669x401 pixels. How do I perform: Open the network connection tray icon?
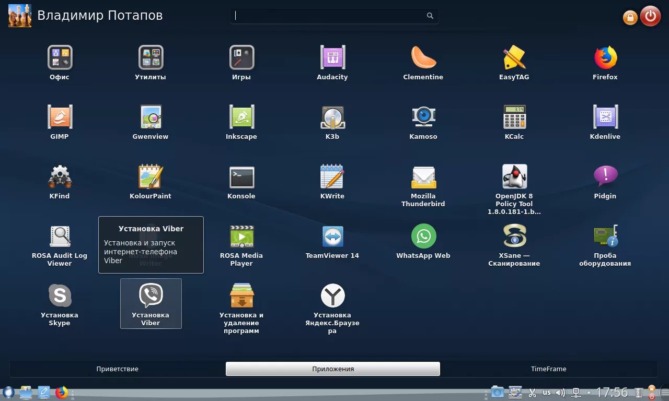click(x=576, y=392)
